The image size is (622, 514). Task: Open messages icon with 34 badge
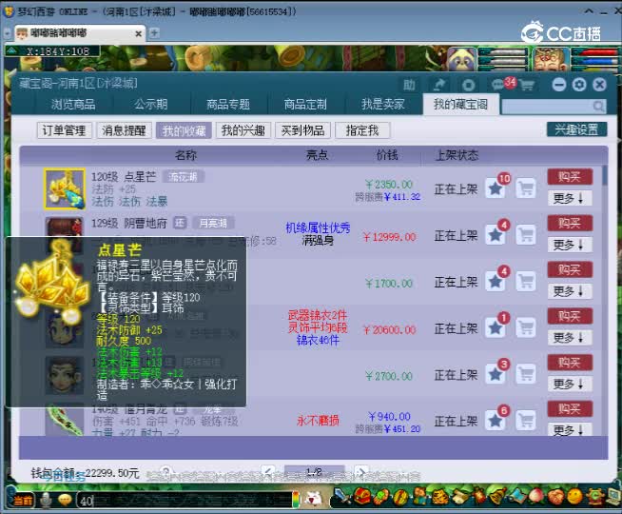pyautogui.click(x=503, y=84)
